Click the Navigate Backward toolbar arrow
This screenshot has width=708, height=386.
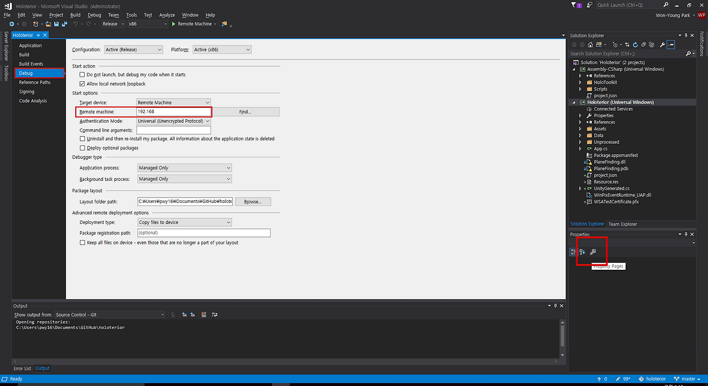[12, 24]
